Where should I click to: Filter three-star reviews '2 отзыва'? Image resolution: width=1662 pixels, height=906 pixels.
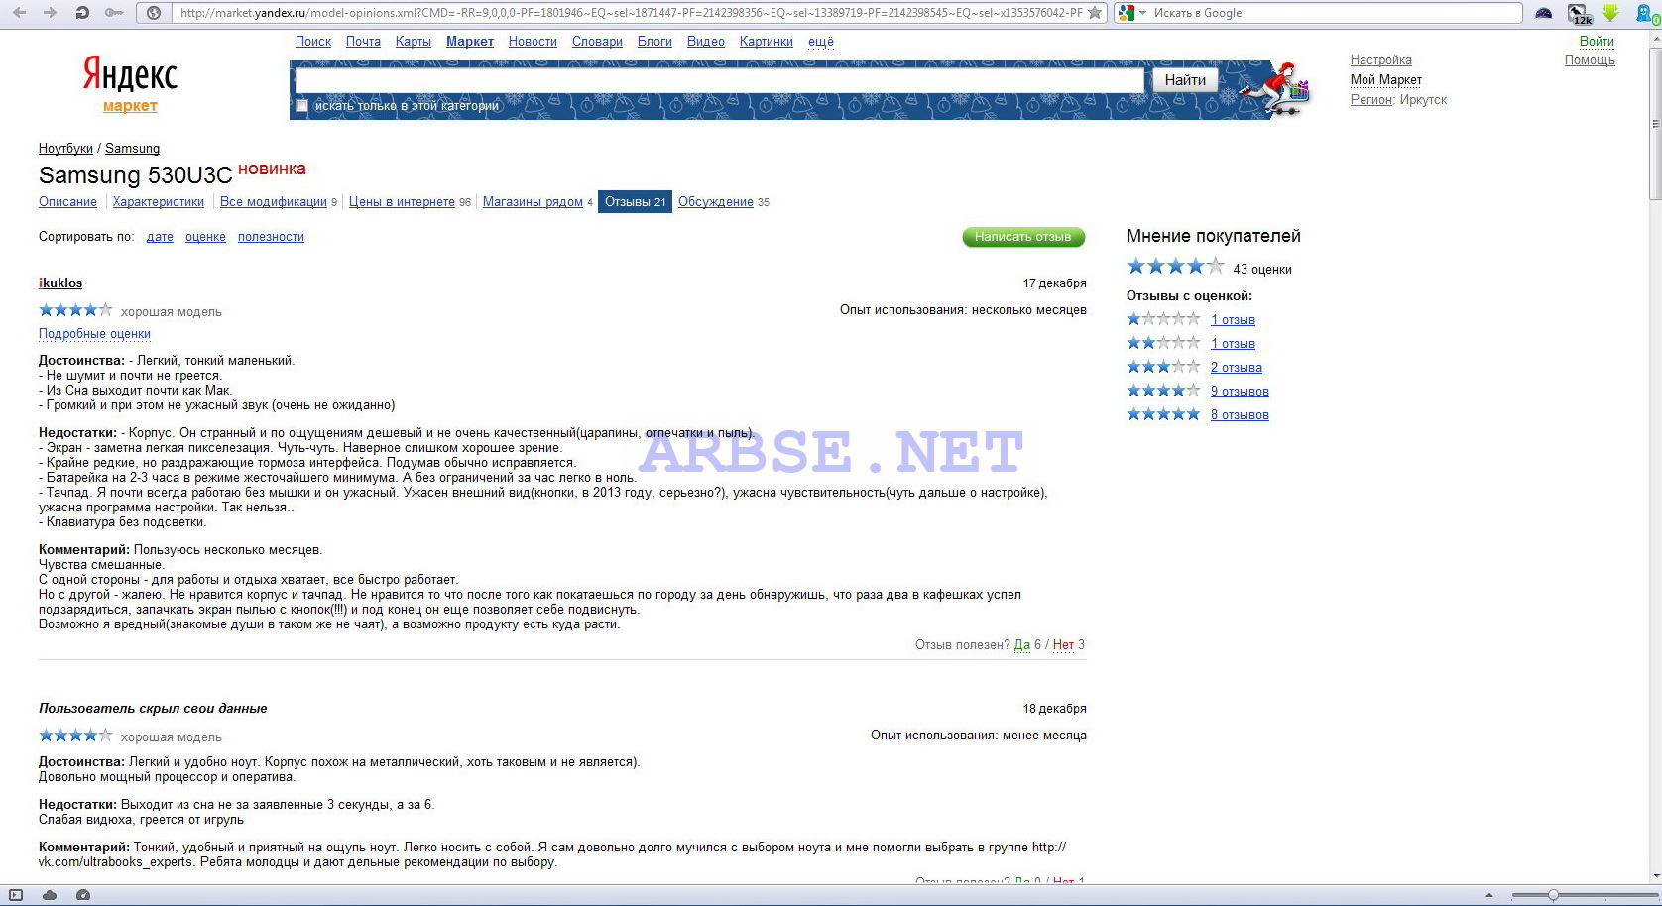(1237, 368)
